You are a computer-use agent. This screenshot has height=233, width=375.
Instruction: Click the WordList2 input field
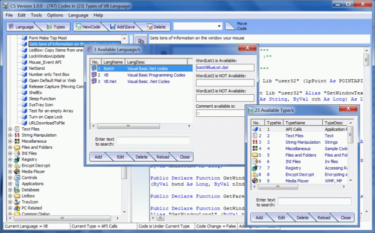[225, 83]
